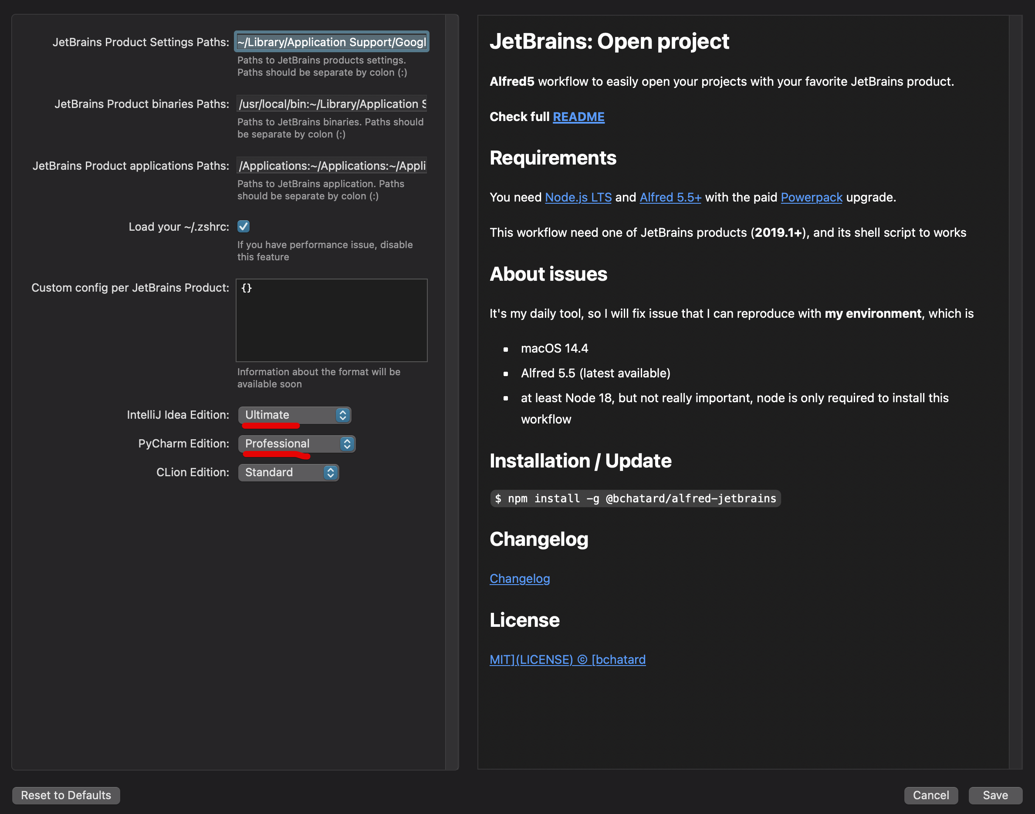Click the Powerpack link
Viewport: 1035px width, 814px height.
[811, 197]
